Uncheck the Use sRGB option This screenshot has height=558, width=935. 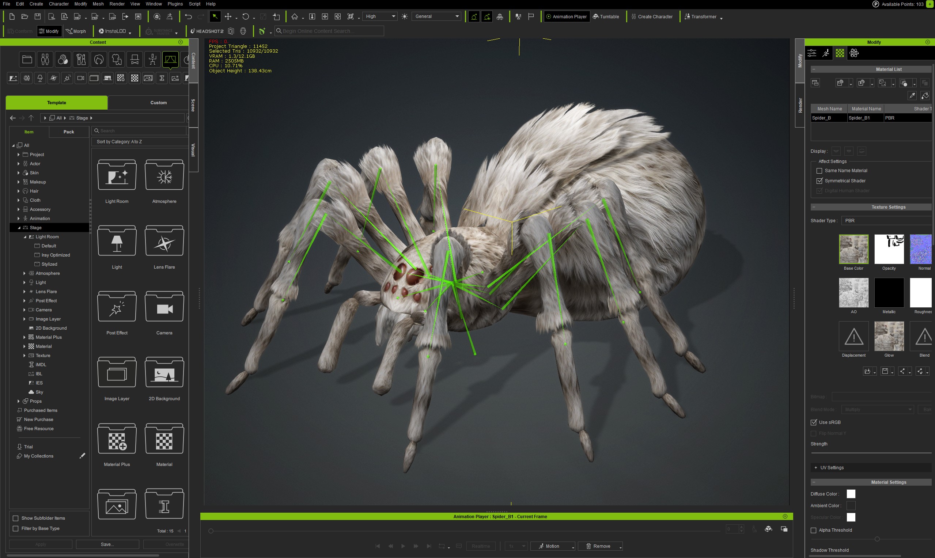tap(814, 422)
